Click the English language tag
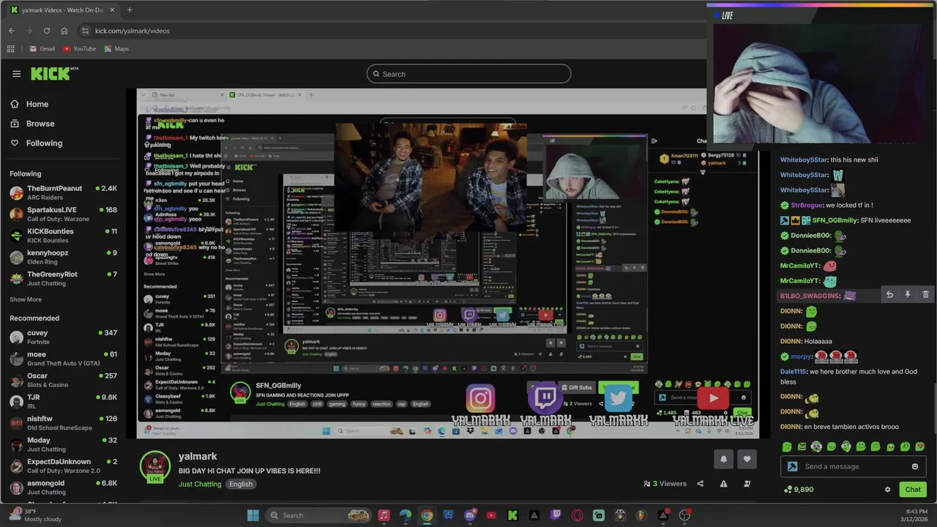Viewport: 937px width, 527px height. point(240,484)
